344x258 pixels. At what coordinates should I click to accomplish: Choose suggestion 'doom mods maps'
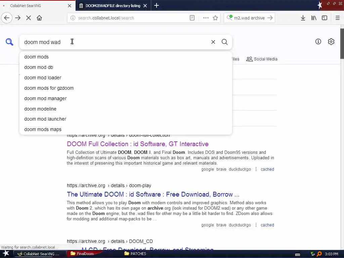(126, 129)
